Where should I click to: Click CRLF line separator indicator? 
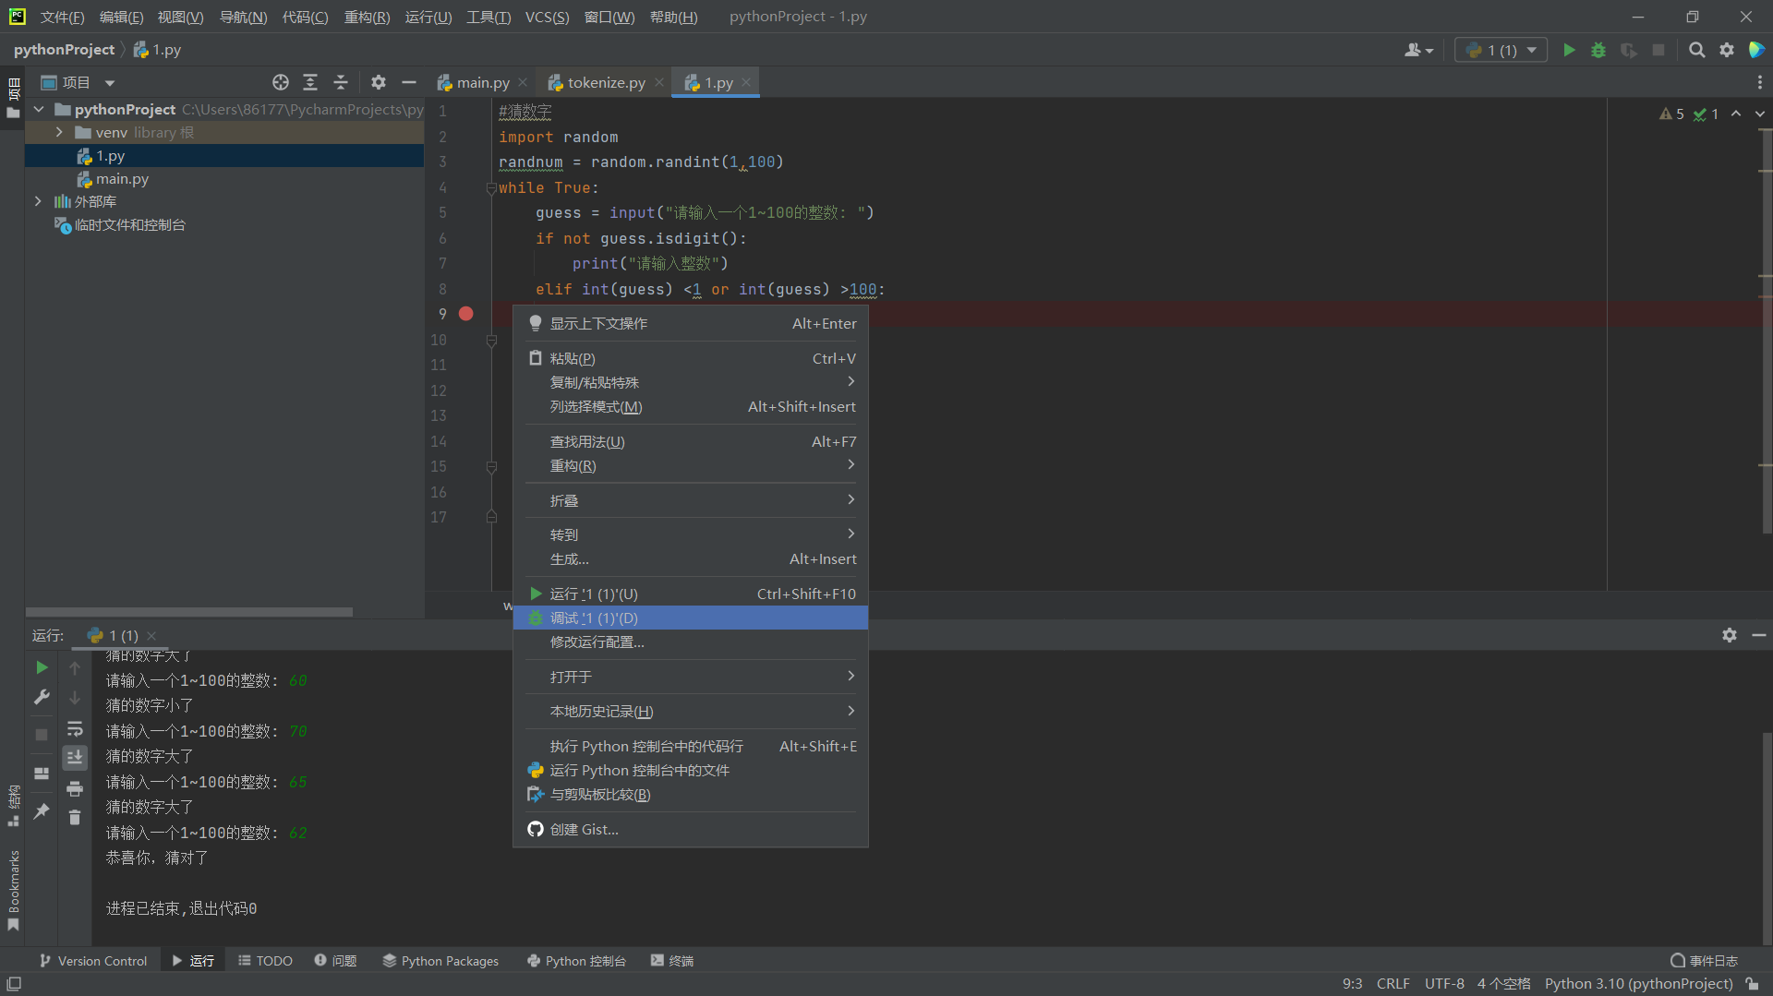pos(1393,984)
